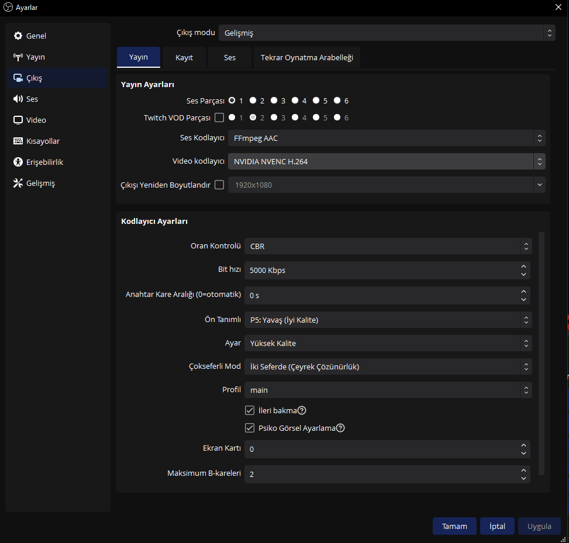Viewport: 569px width, 543px height.
Task: Open Ön Tanımlı P5 preset dropdown
Action: click(x=388, y=320)
